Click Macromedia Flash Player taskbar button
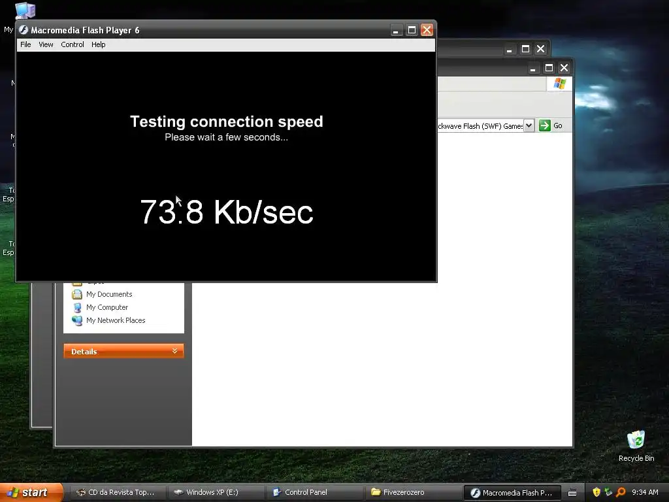Image resolution: width=669 pixels, height=502 pixels. click(511, 493)
